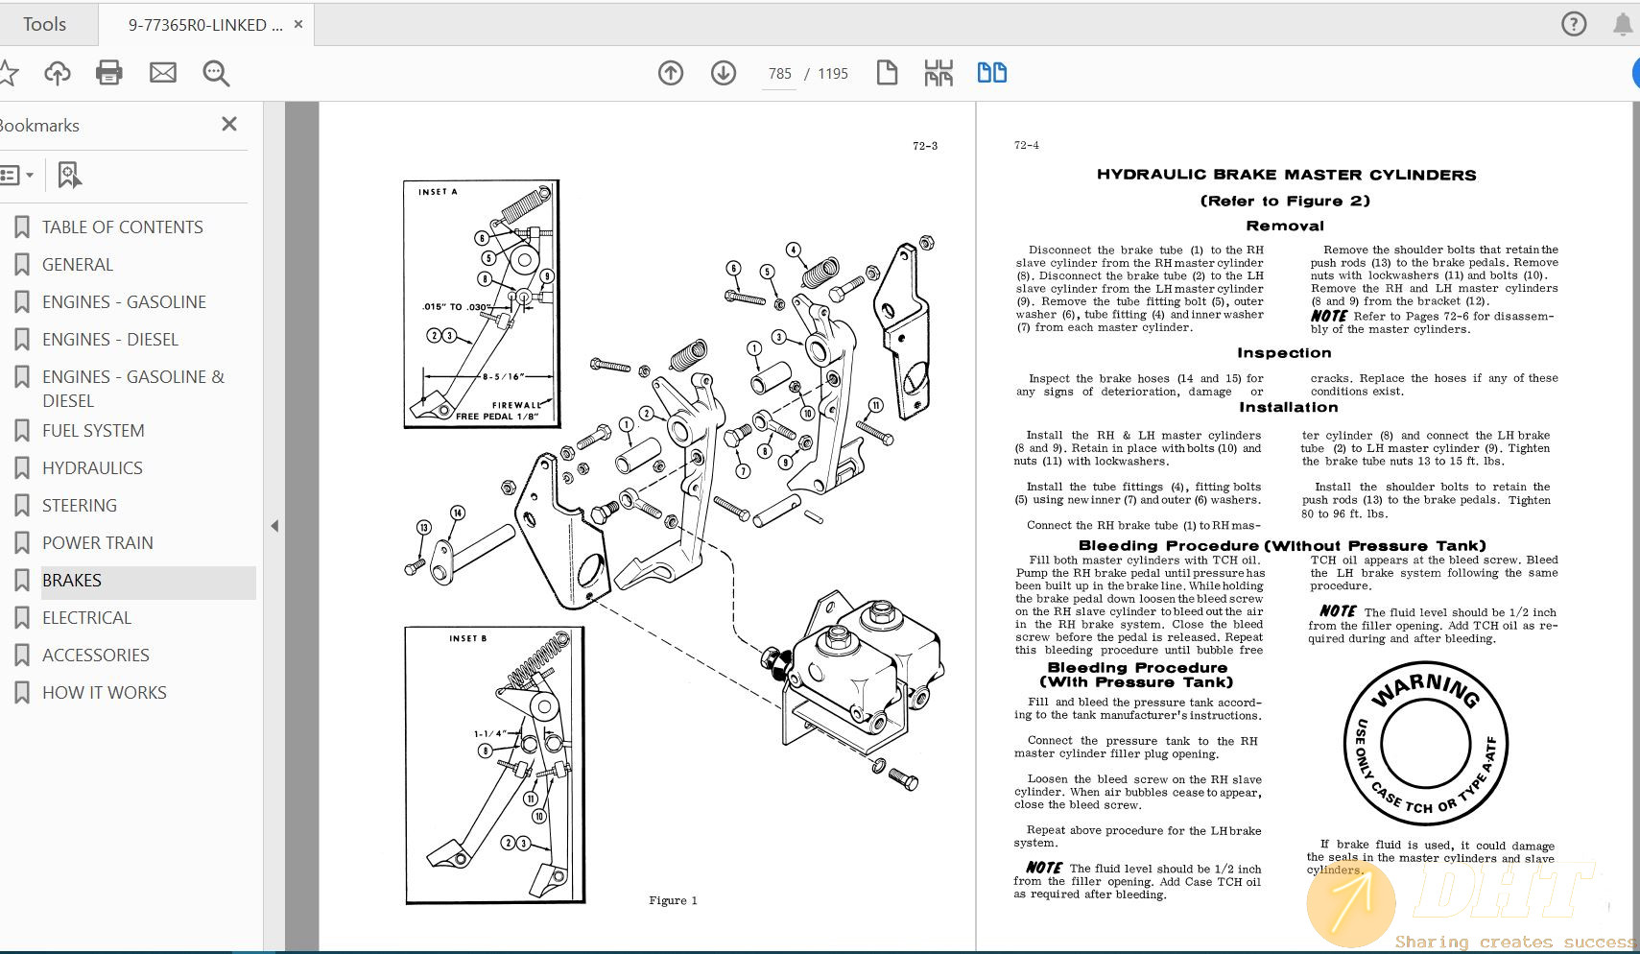Open the notifications bell icon
1640x954 pixels.
coord(1624,23)
